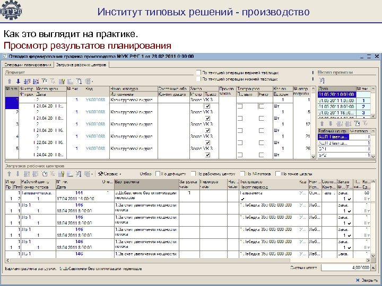Click filter icon above work centers list
This screenshot has width=382, height=286.
[x=357, y=123]
